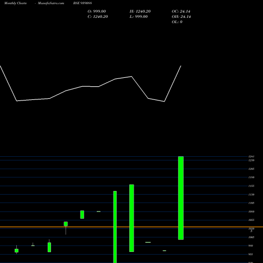Click the MunafaSutra.com label
Viewport: 263px width, 263px height.
(x=51, y=3)
